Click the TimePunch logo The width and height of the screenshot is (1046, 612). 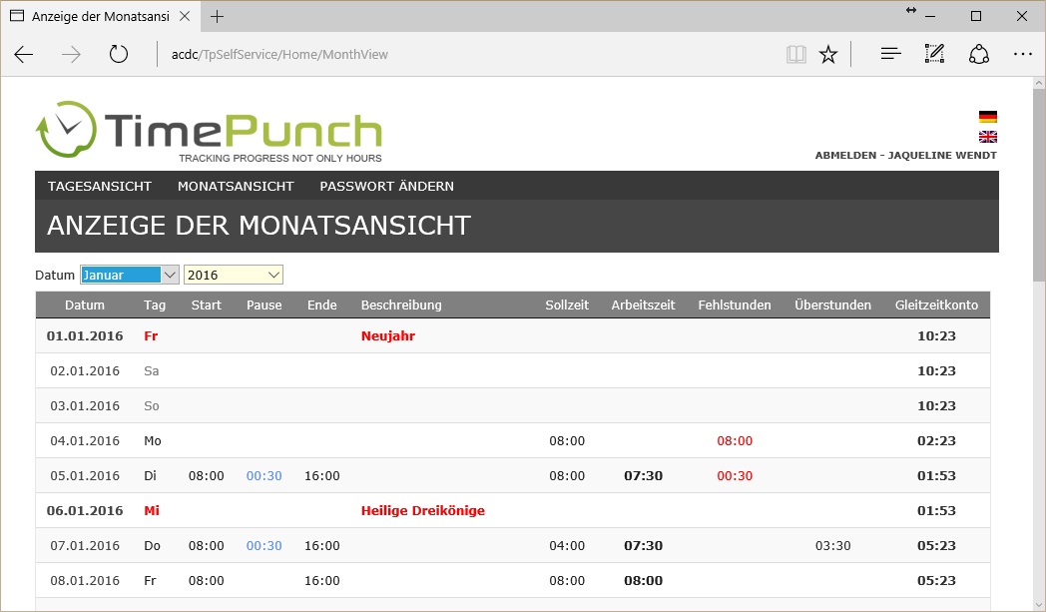coord(210,132)
